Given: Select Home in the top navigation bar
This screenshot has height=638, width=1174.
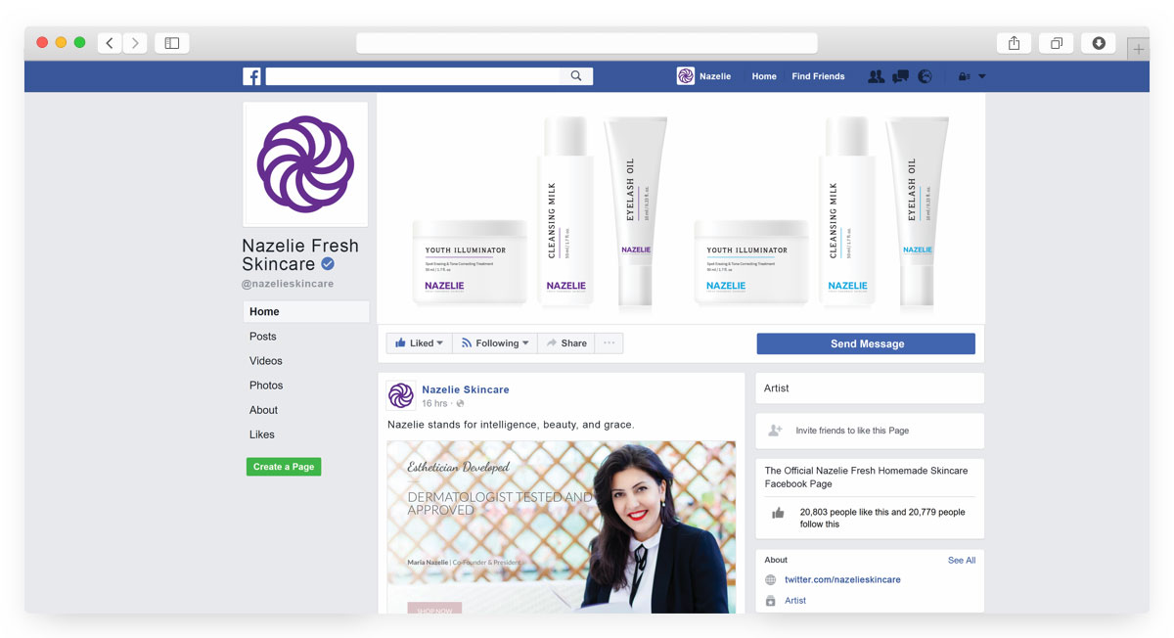Looking at the screenshot, I should [764, 76].
